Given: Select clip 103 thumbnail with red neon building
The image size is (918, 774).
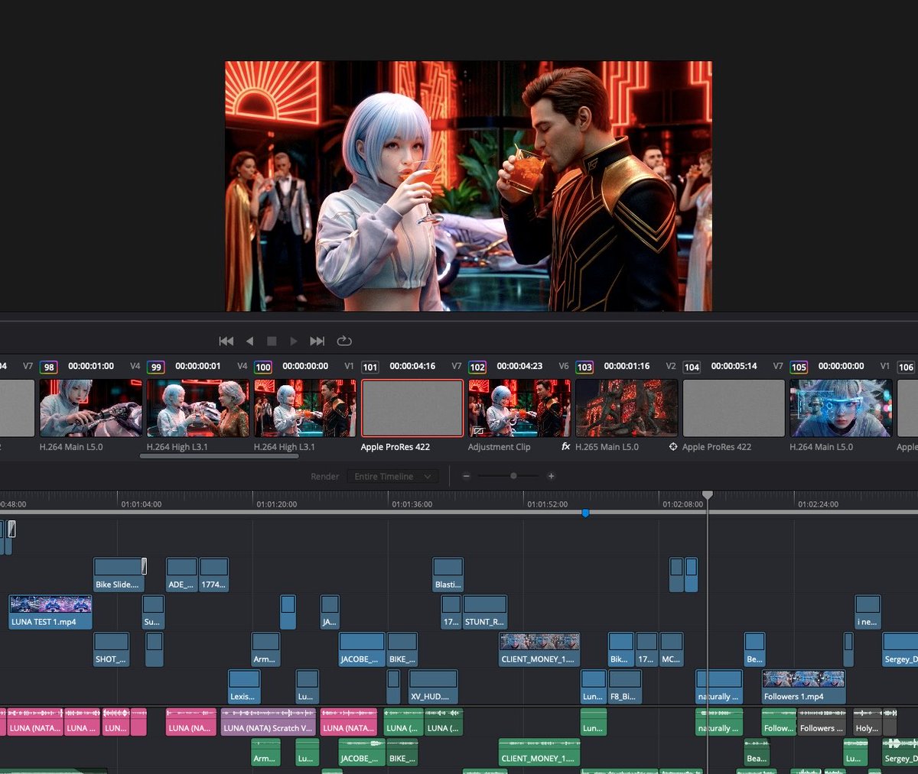Looking at the screenshot, I should tap(627, 408).
